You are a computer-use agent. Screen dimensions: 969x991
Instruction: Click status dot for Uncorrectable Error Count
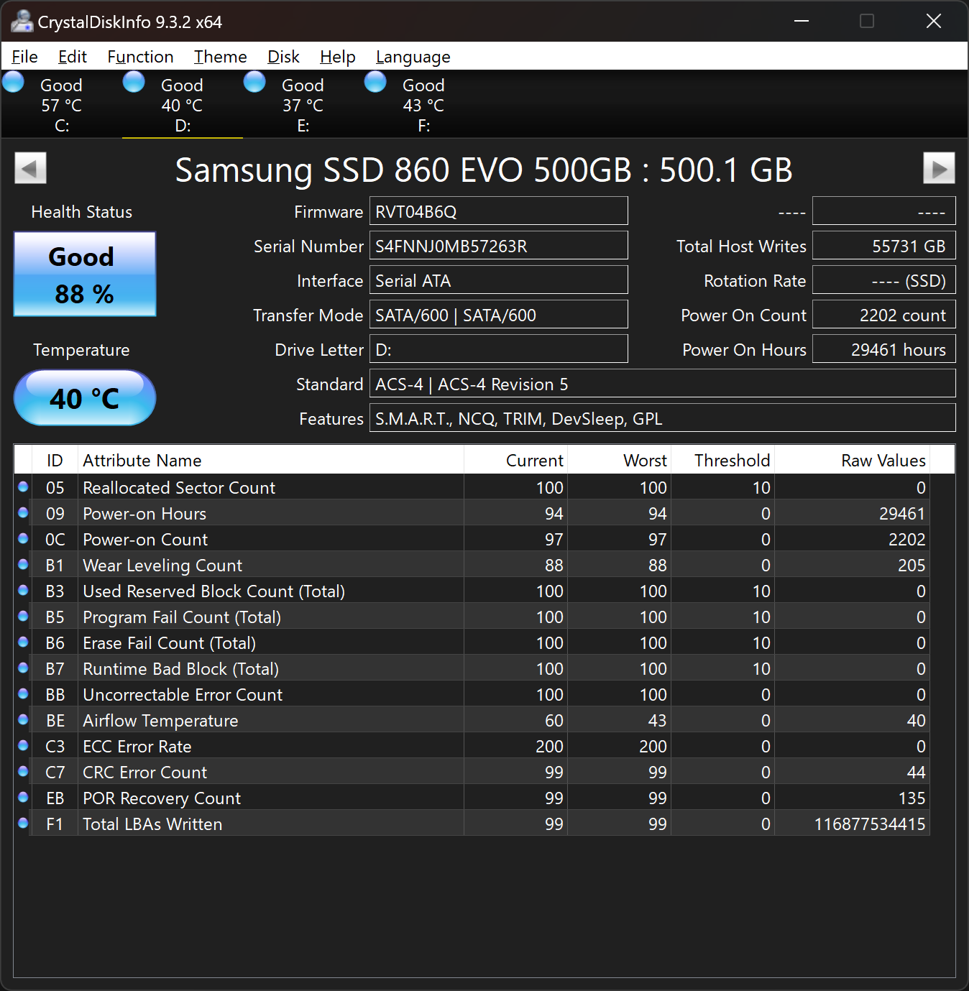(x=23, y=694)
